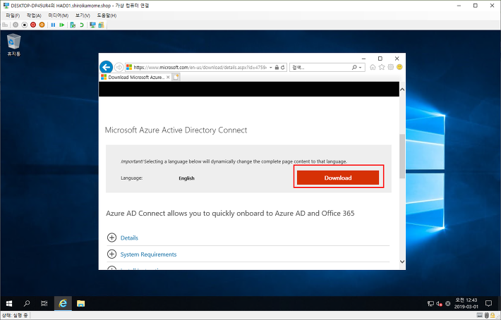Open a new tab in Internet Explorer

(x=176, y=78)
